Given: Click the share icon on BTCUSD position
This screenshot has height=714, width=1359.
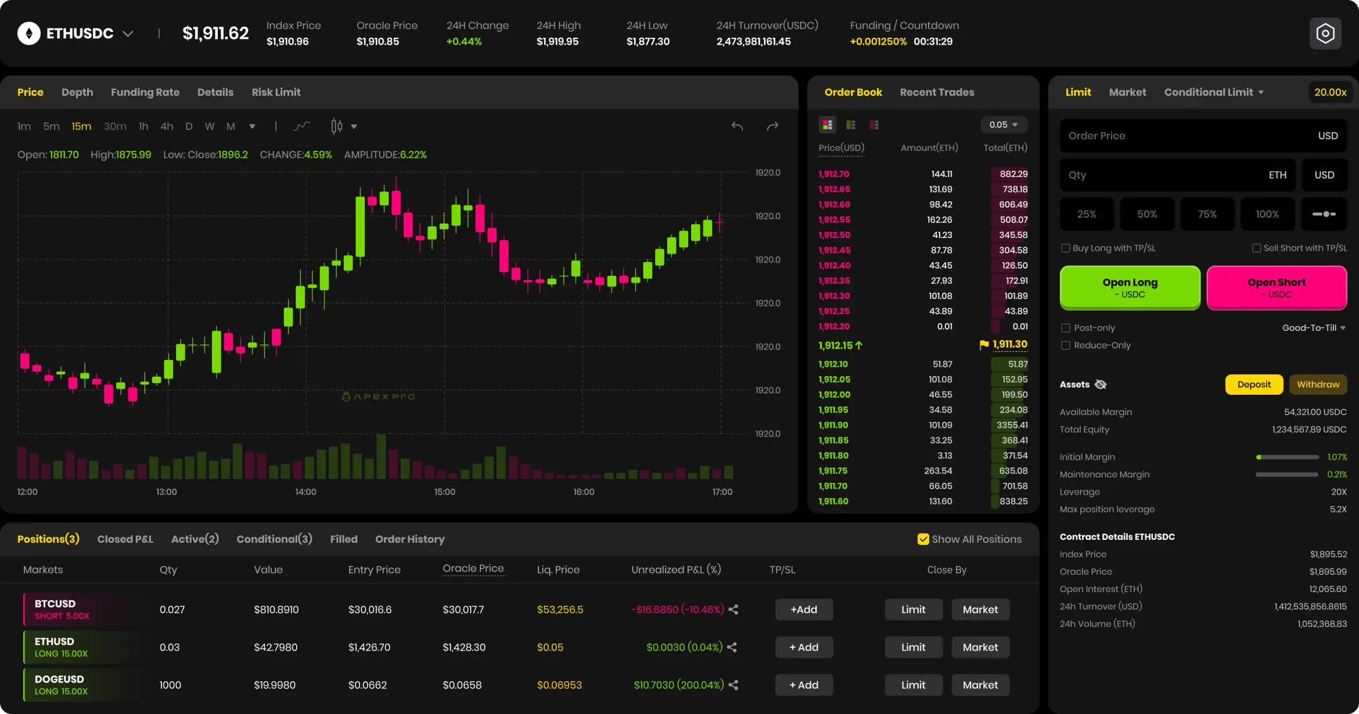Looking at the screenshot, I should [734, 610].
